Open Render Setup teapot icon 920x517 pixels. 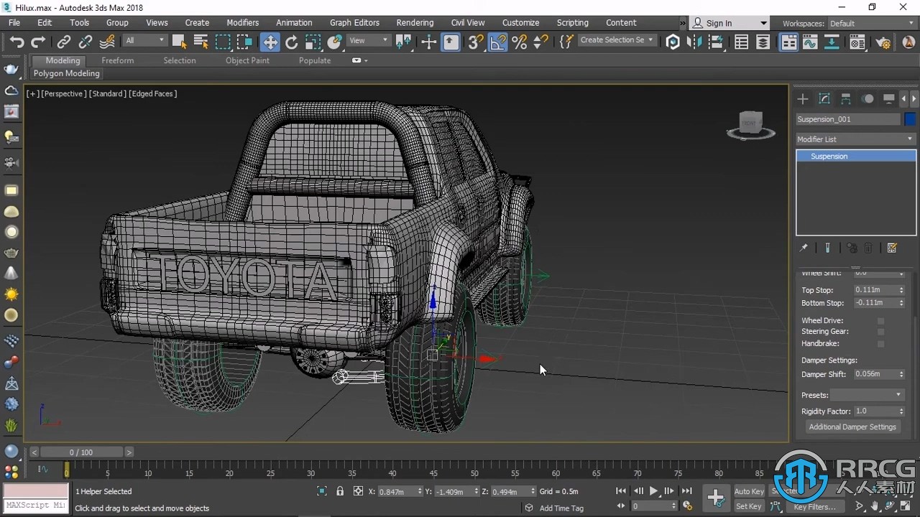tap(883, 42)
